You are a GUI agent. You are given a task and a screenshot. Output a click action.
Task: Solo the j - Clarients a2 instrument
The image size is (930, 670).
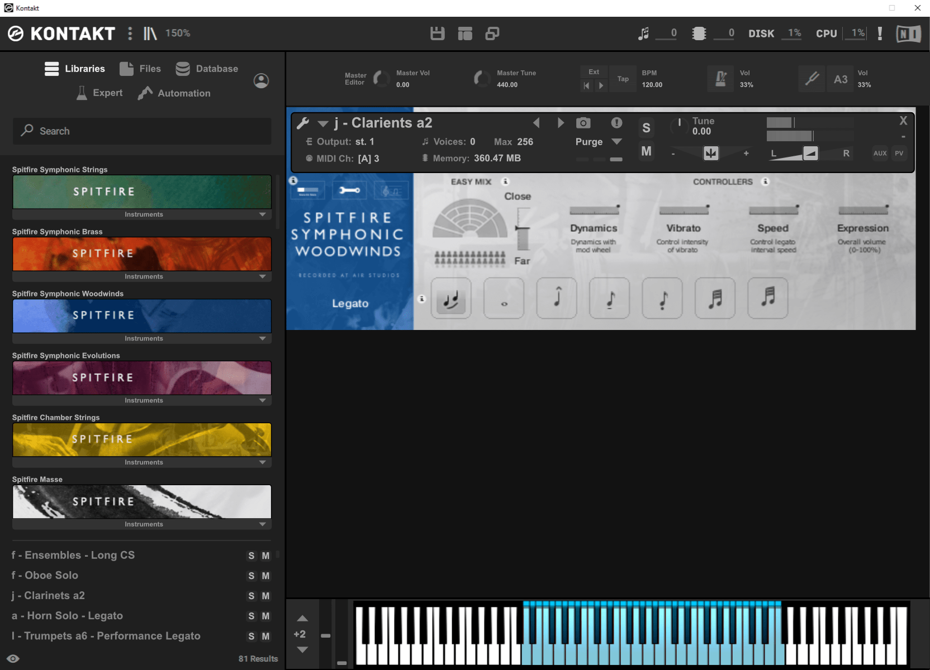pos(646,128)
